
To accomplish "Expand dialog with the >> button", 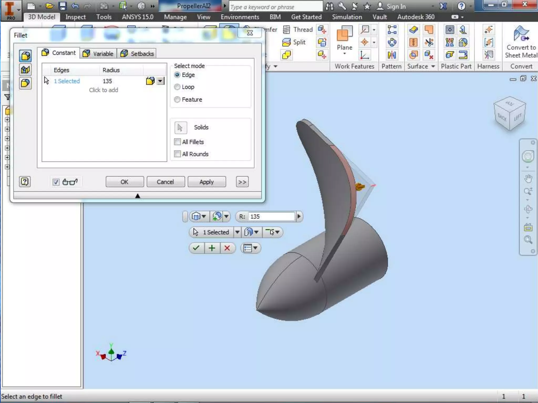I will [x=242, y=182].
